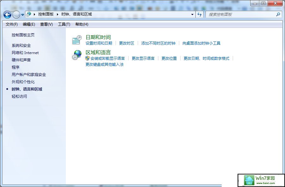Viewport: 285px width, 187px height.
Task: Click 更改时区 link
Action: point(127,43)
